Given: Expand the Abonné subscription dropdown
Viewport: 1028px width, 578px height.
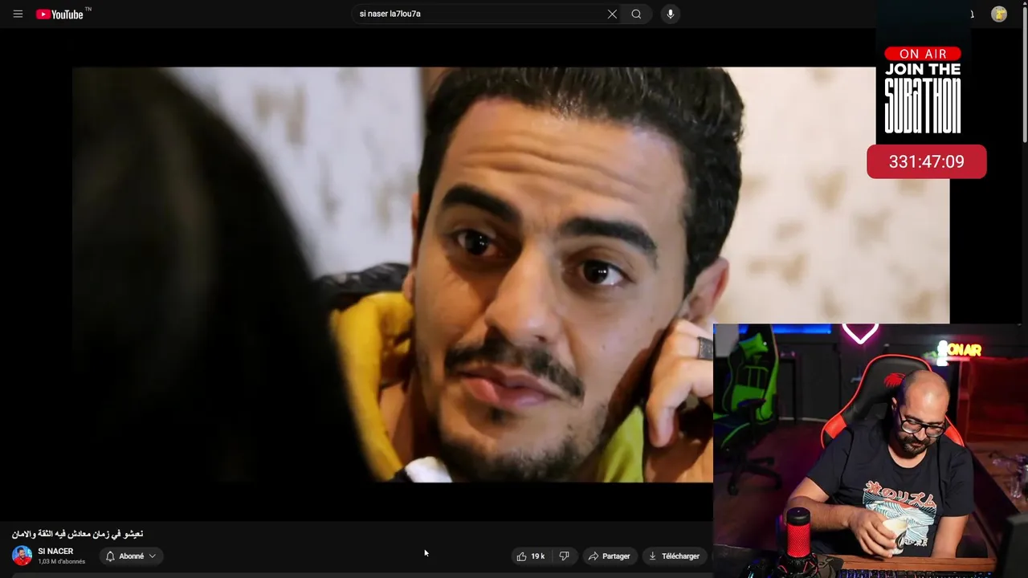Looking at the screenshot, I should [x=131, y=556].
